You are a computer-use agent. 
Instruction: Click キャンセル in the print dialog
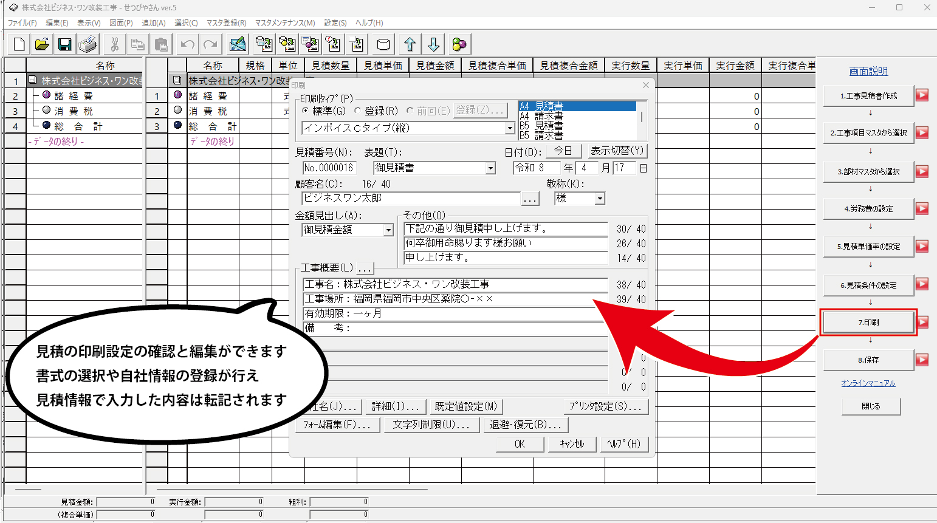pyautogui.click(x=572, y=444)
